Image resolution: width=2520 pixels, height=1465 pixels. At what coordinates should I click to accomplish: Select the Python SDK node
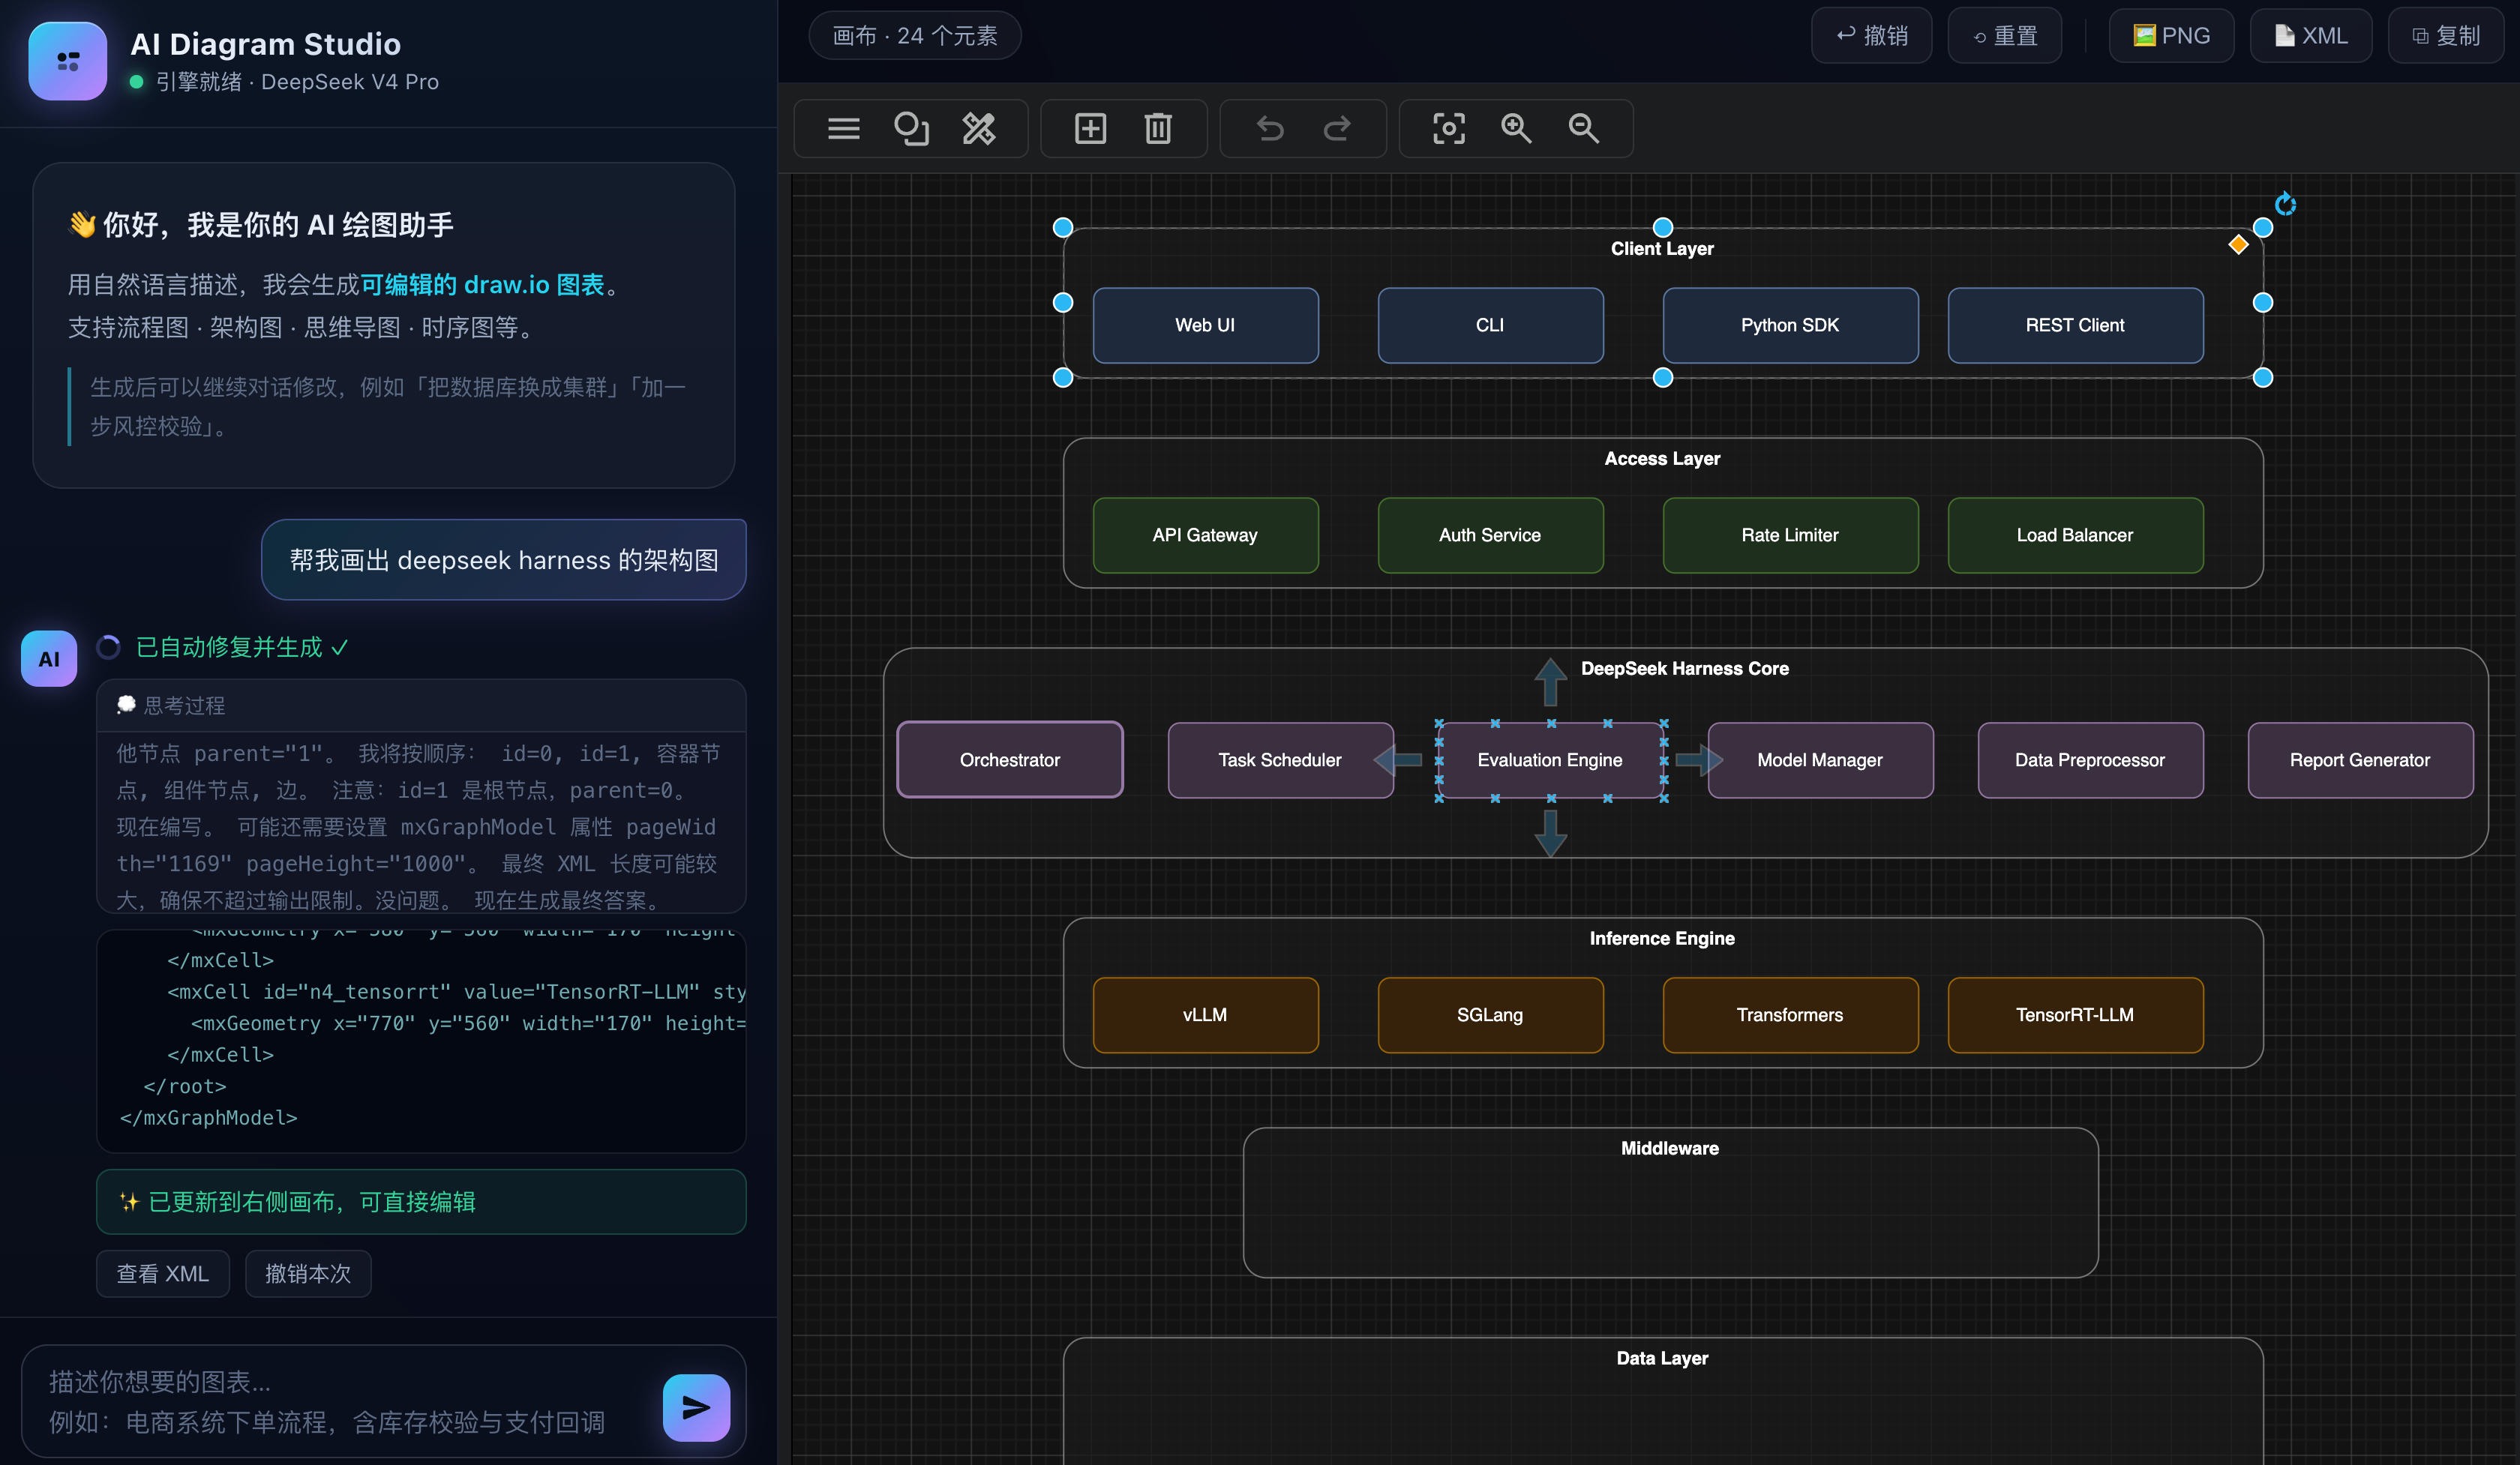(1790, 326)
